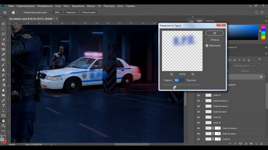Close the Без имени-1.psd document tab
Viewport: 268px width, 150px height.
point(57,19)
